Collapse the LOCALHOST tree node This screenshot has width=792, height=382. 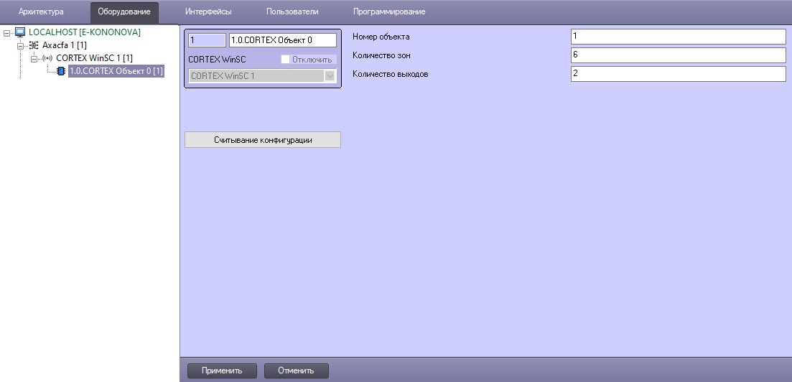click(x=7, y=32)
